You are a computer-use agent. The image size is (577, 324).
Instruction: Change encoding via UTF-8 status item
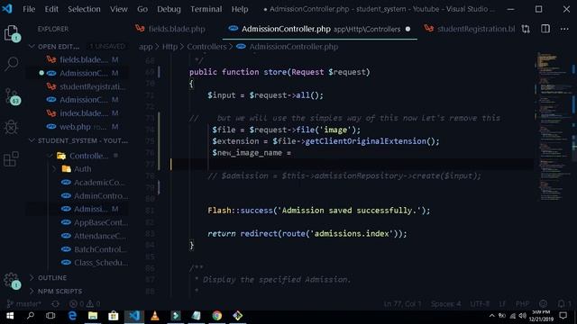480,304
